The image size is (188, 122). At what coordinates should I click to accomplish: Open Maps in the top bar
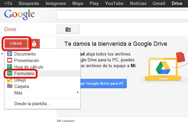78,4
